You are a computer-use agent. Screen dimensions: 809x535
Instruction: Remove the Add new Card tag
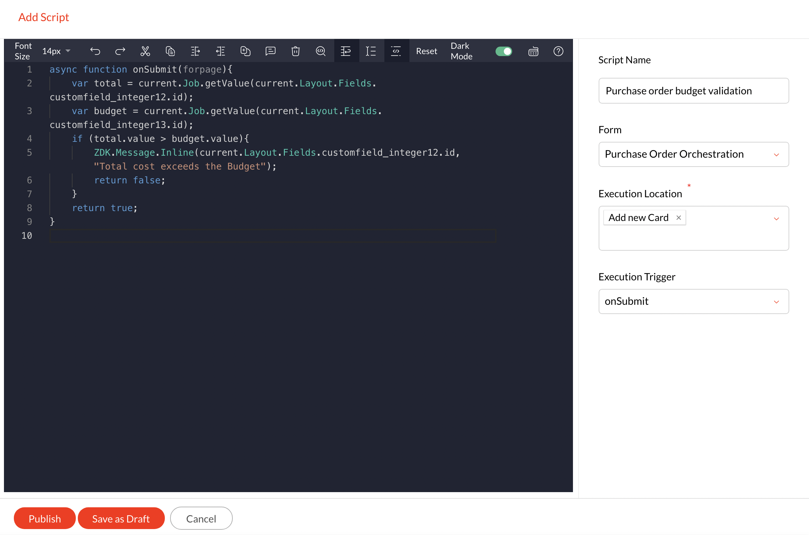point(678,218)
